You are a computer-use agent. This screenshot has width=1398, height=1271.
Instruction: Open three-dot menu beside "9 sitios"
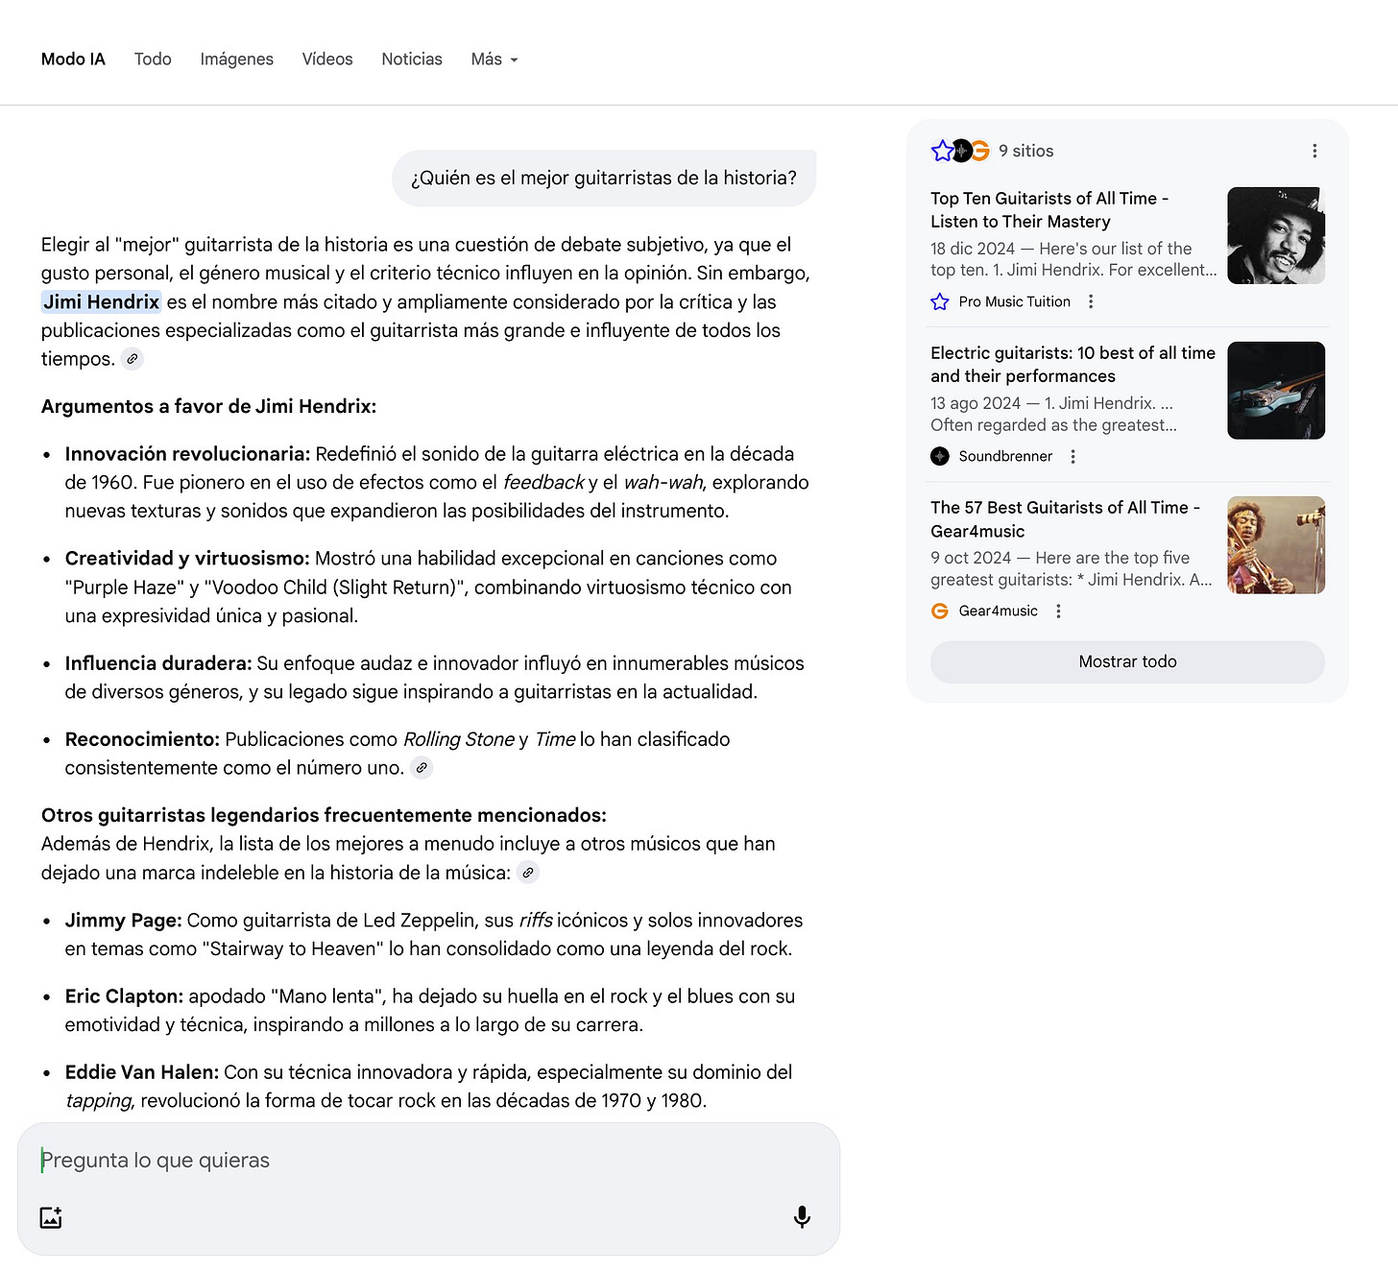pyautogui.click(x=1314, y=151)
